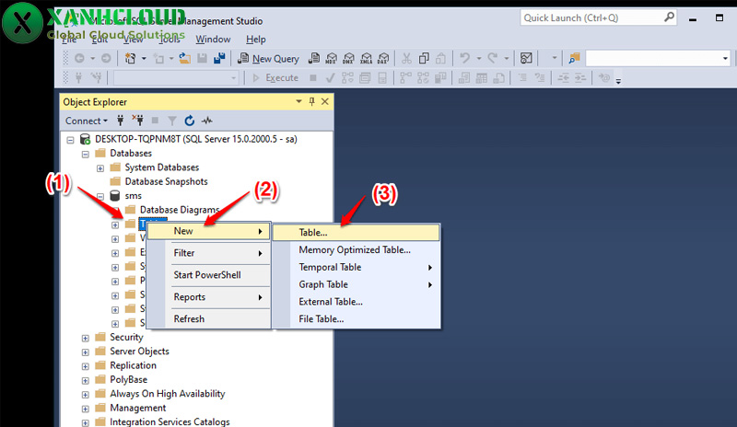Click the available databases combo box
This screenshot has height=427, width=737.
(x=176, y=78)
